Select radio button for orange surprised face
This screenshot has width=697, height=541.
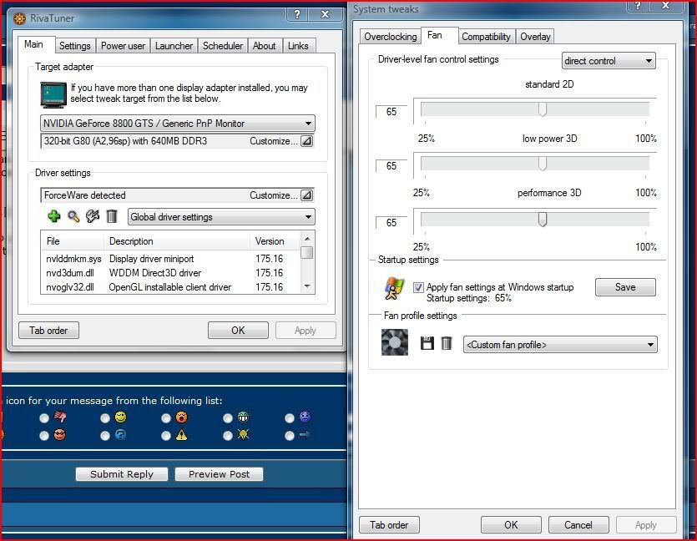point(166,418)
